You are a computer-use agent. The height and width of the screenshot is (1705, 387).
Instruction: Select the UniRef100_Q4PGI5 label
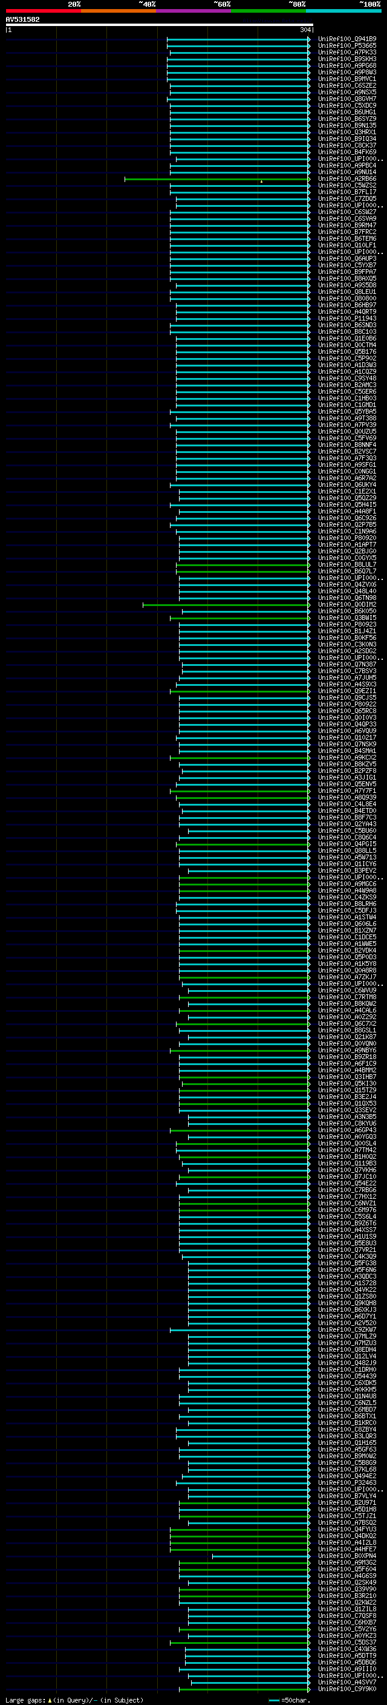pyautogui.click(x=346, y=844)
